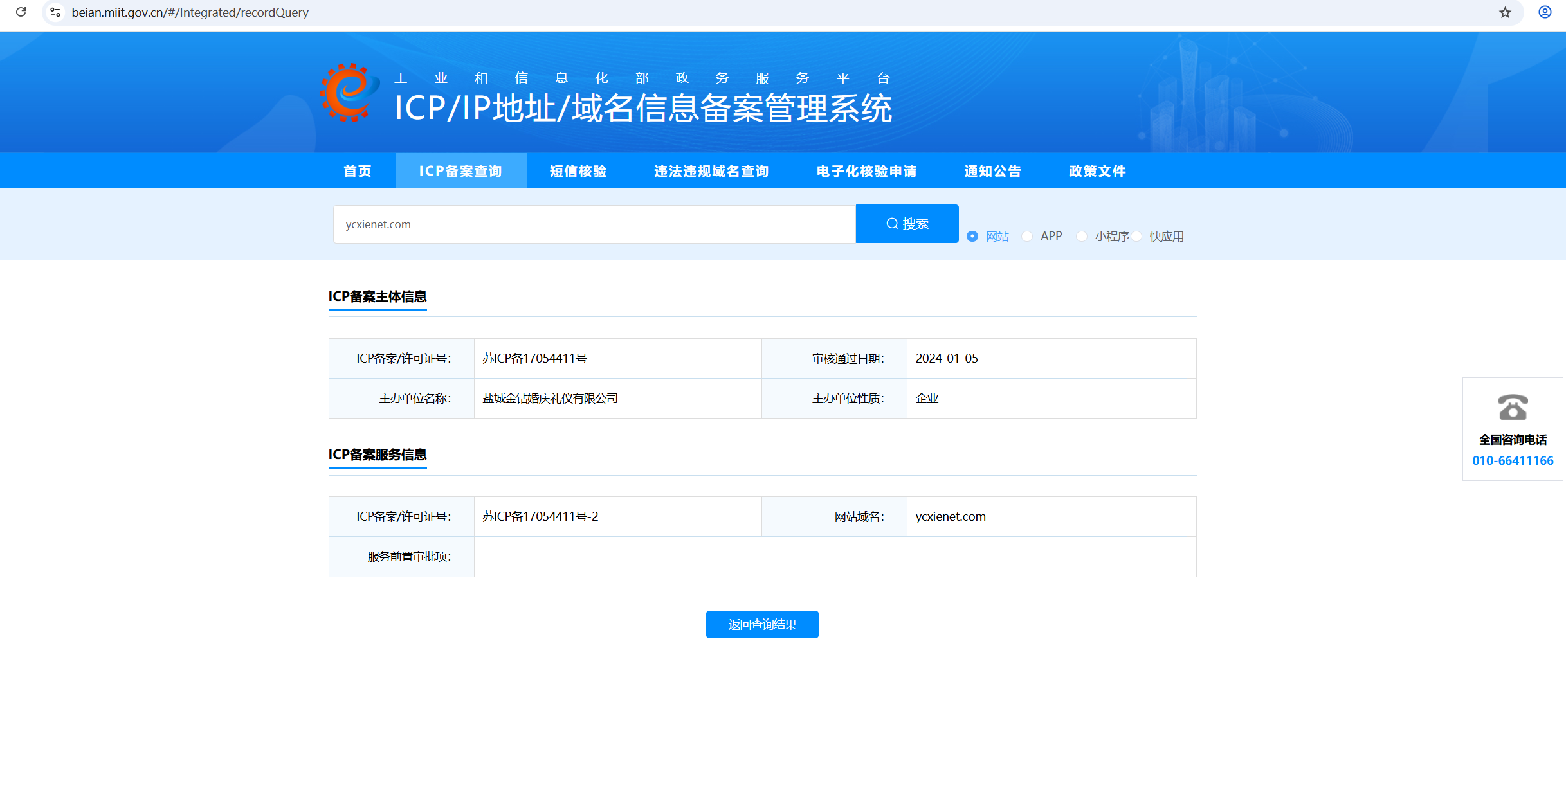Open 违法违规域名查询 tab
Image resolution: width=1566 pixels, height=794 pixels.
pyautogui.click(x=711, y=171)
